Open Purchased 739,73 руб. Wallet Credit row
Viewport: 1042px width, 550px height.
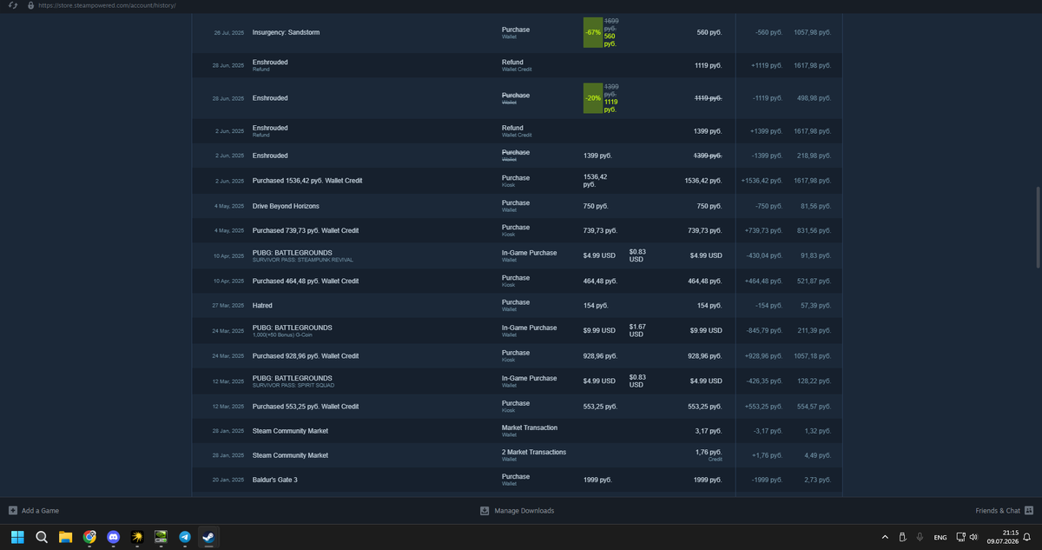518,230
